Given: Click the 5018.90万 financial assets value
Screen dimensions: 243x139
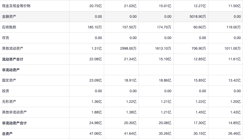Looking at the screenshot, I should [x=198, y=16].
